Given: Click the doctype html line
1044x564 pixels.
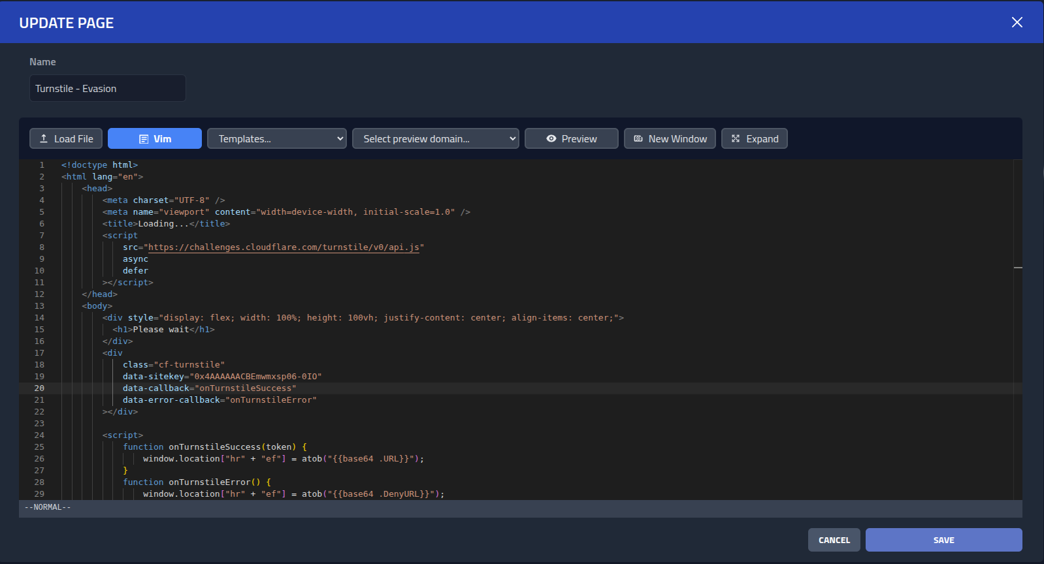Looking at the screenshot, I should pyautogui.click(x=99, y=165).
